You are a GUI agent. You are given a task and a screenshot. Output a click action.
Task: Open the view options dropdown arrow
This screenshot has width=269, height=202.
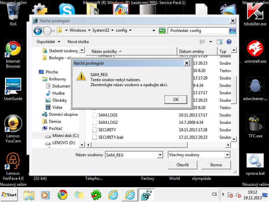(211, 42)
